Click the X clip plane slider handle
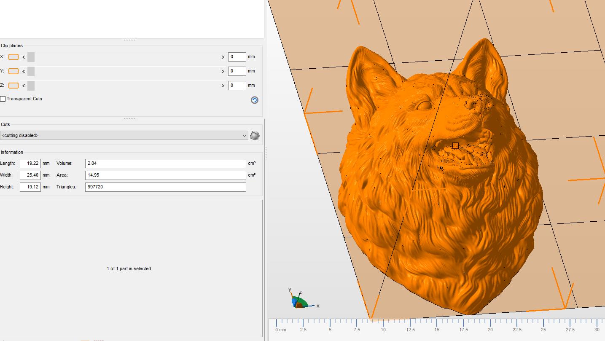 click(31, 57)
